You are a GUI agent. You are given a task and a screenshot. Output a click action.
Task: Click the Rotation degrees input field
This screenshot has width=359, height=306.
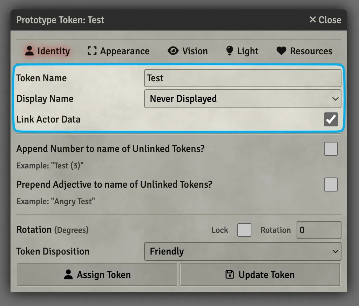(x=318, y=230)
